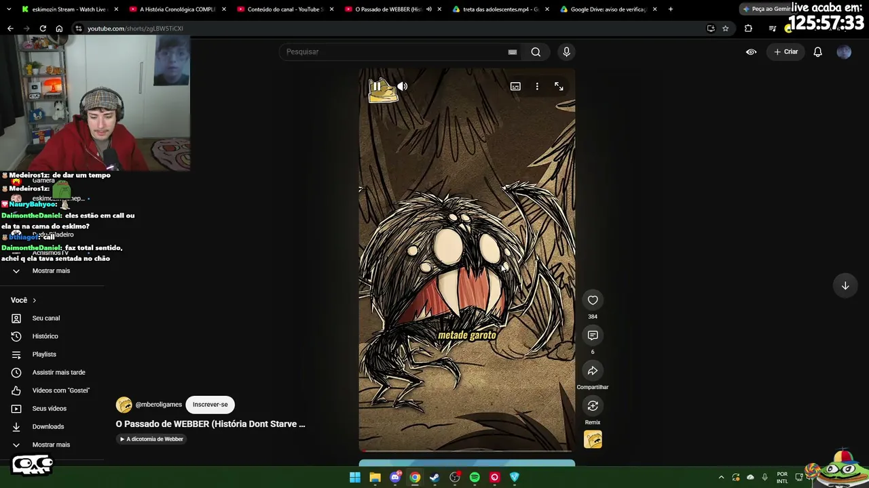Open Discord from the taskbar
The height and width of the screenshot is (488, 869).
tap(395, 477)
